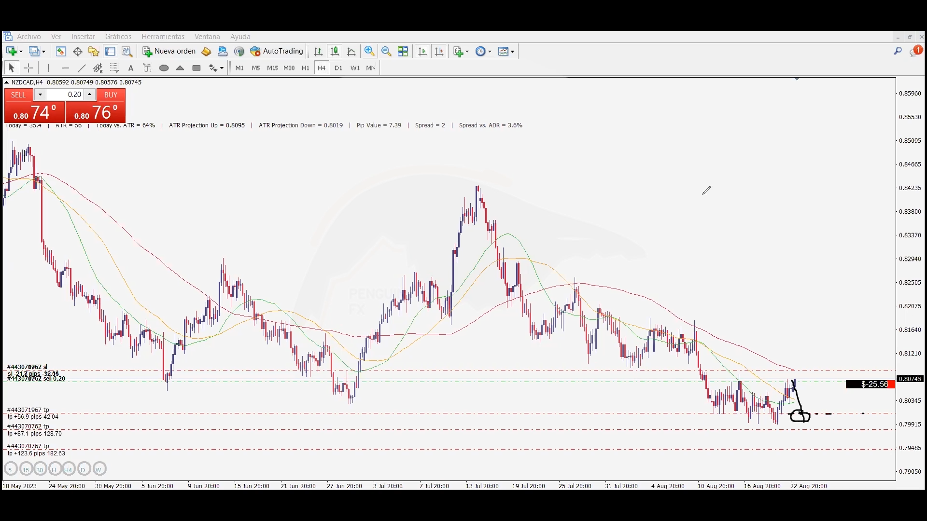Image resolution: width=927 pixels, height=521 pixels.
Task: Decrease lot size with down arrow
Action: click(41, 95)
